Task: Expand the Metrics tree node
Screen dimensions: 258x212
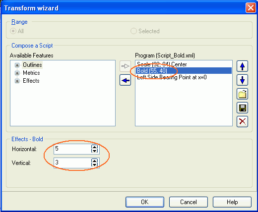Action: pos(17,73)
